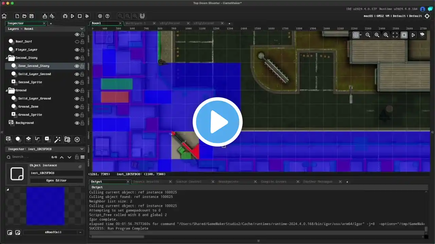The height and width of the screenshot is (244, 435).
Task: Click the Debug bug icon in the toolbar
Action: point(65,16)
